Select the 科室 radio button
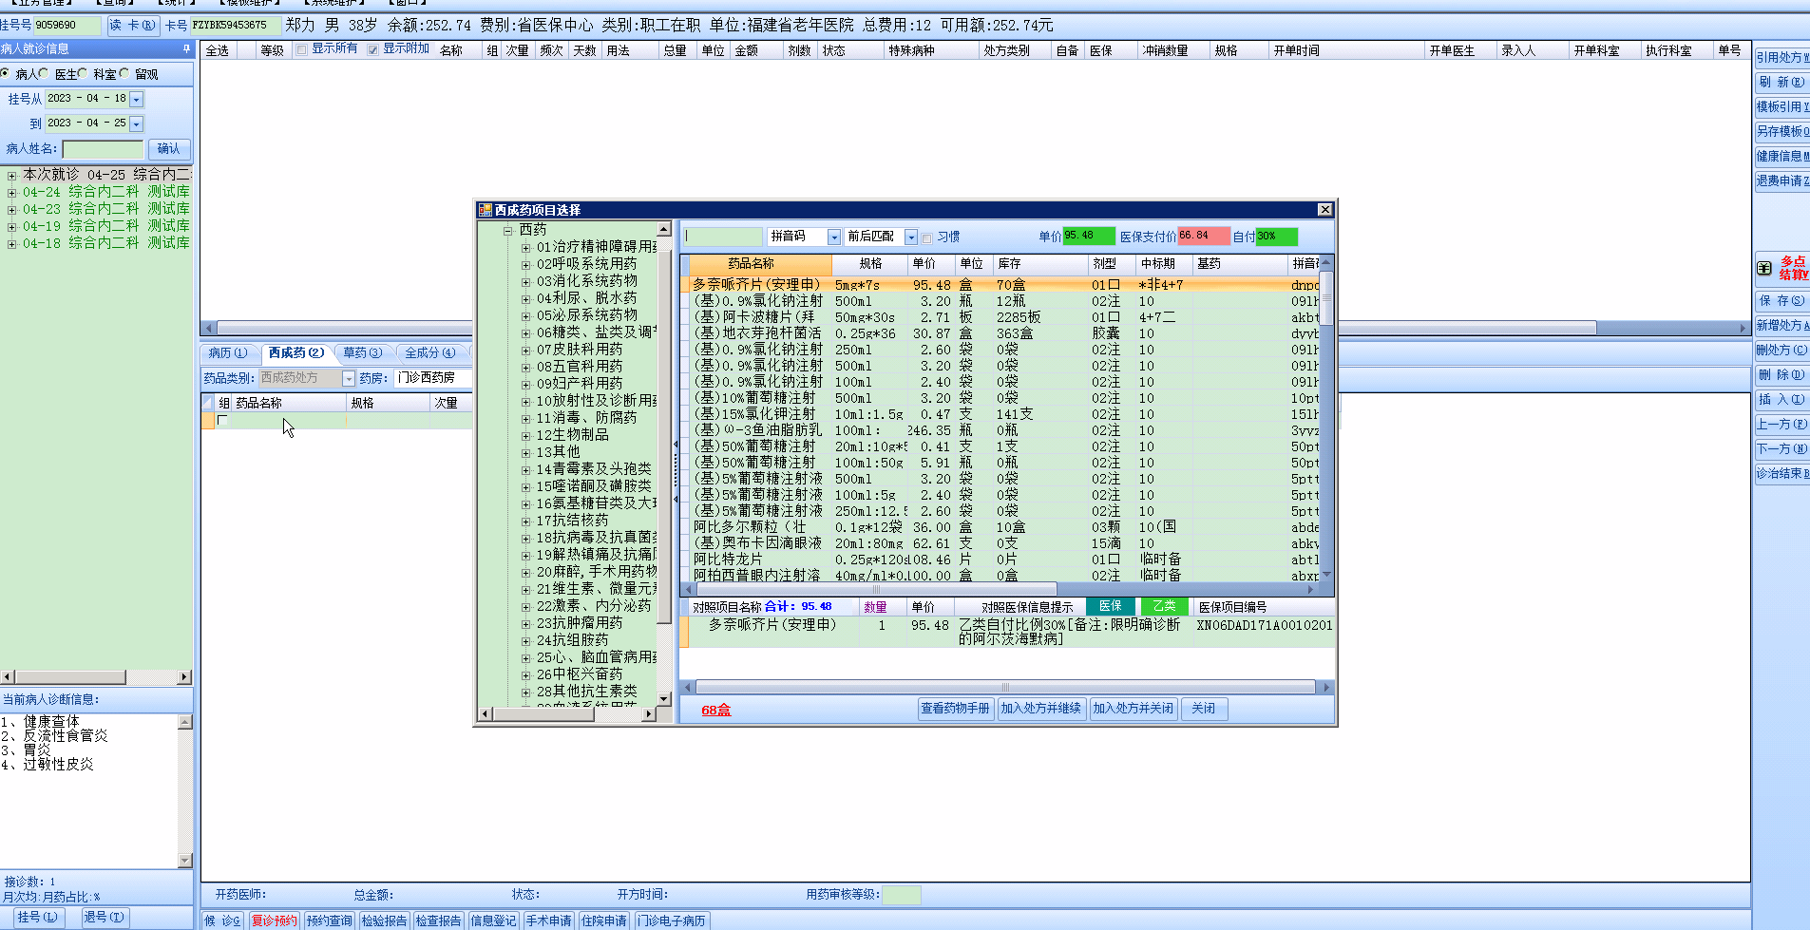Viewport: 1810px width, 930px height. [83, 73]
